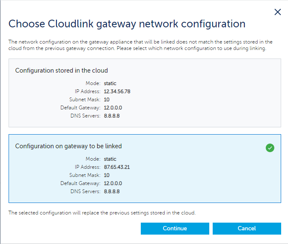This screenshot has height=244, width=288.
Task: Click the cloud IP address 12.34.56.78
Action: 117,91
